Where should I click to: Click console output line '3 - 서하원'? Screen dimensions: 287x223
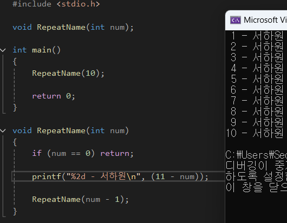(257, 57)
